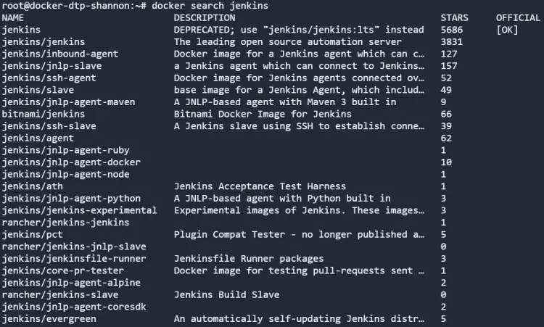Image resolution: width=544 pixels, height=327 pixels.
Task: Click the 3831 star count
Action: [451, 42]
